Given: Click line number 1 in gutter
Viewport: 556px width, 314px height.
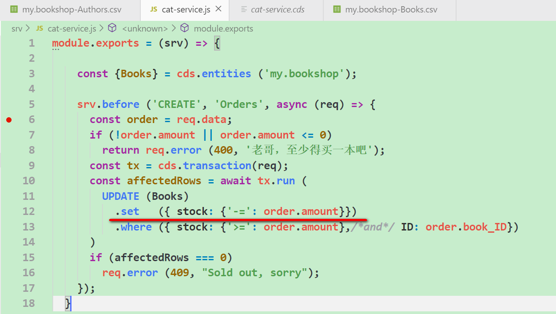Looking at the screenshot, I should 31,43.
